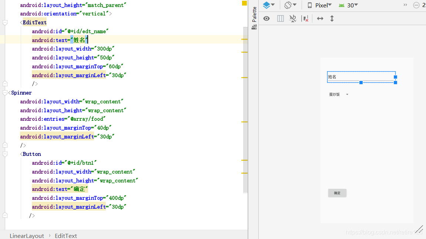This screenshot has width=426, height=239.
Task: Click the yellow warning indicator square
Action: [245, 3]
